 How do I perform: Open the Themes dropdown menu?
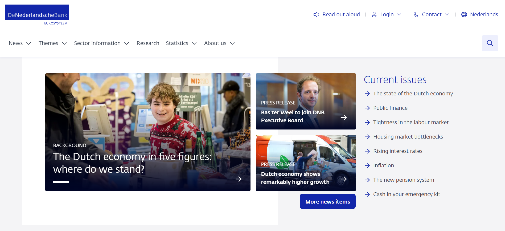point(52,43)
